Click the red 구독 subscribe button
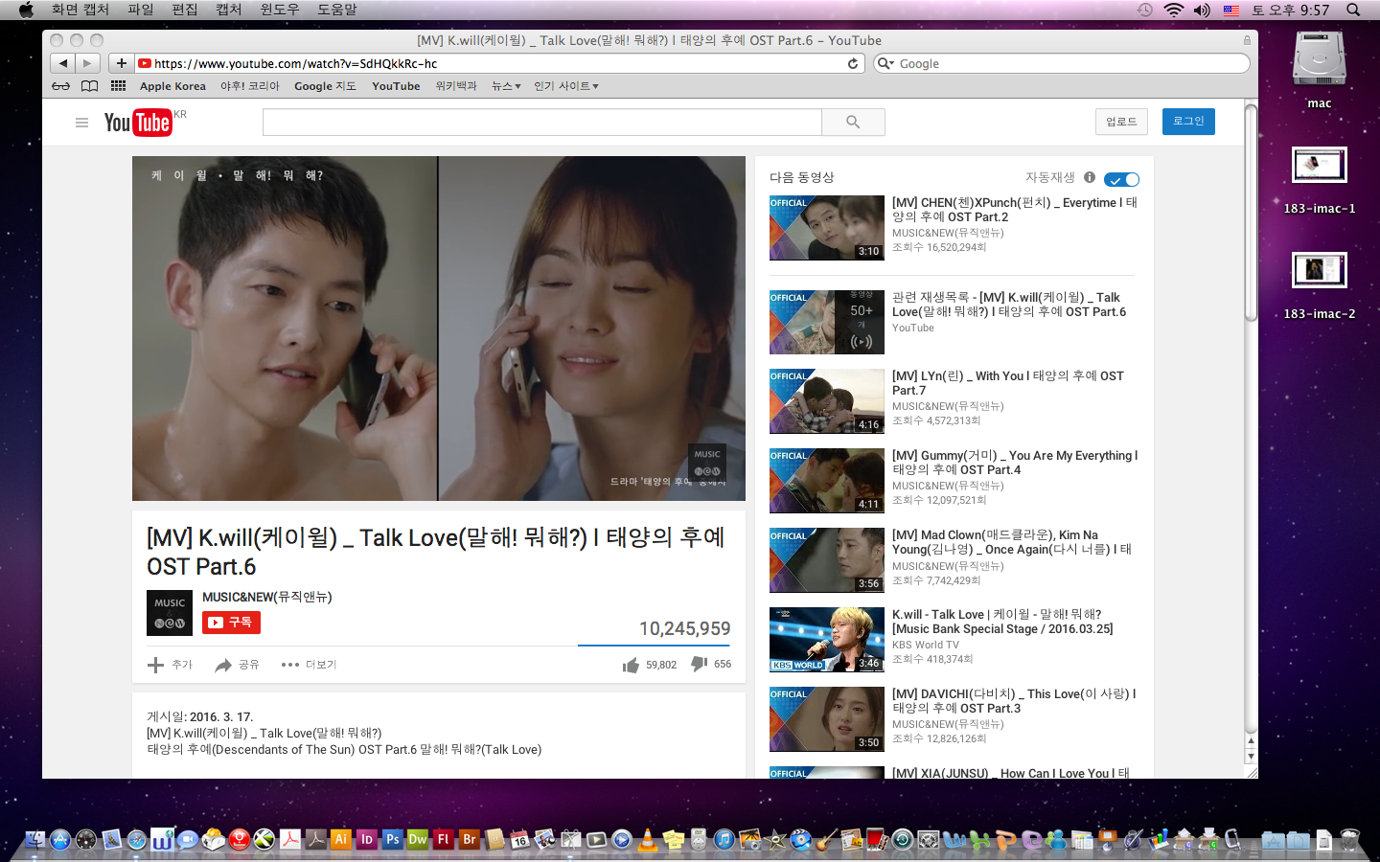Image resolution: width=1380 pixels, height=862 pixels. 231,623
